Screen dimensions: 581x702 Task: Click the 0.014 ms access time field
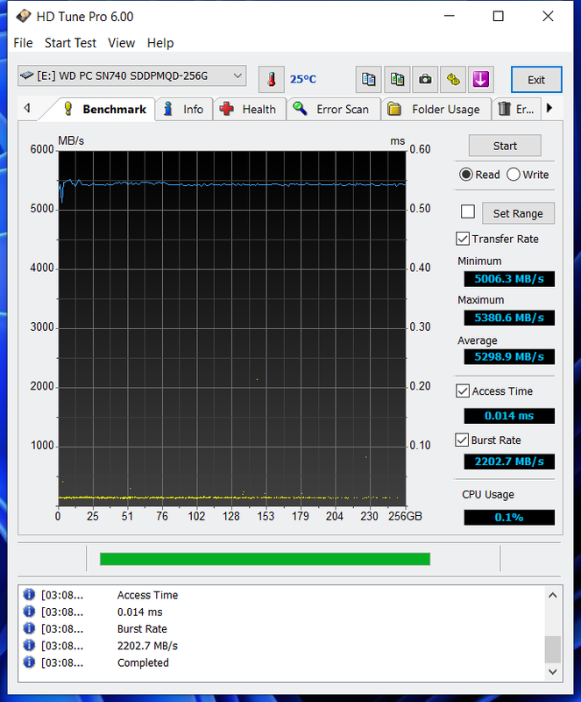tap(509, 416)
